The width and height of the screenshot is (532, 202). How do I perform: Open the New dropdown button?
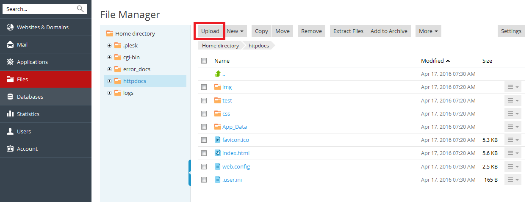pos(235,31)
